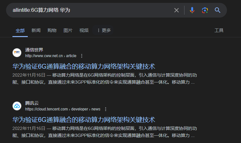Open the 通信世界 result's three-dot options
This screenshot has width=241, height=143.
[82, 56]
